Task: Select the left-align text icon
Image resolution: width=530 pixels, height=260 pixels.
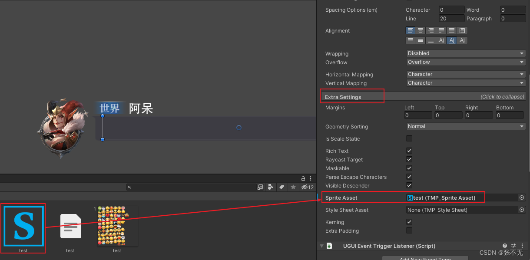Action: 411,30
